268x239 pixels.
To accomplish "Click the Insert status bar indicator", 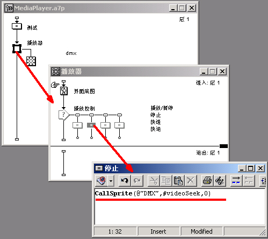I will tap(158, 231).
